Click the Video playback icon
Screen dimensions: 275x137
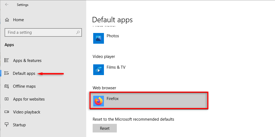tap(7, 112)
